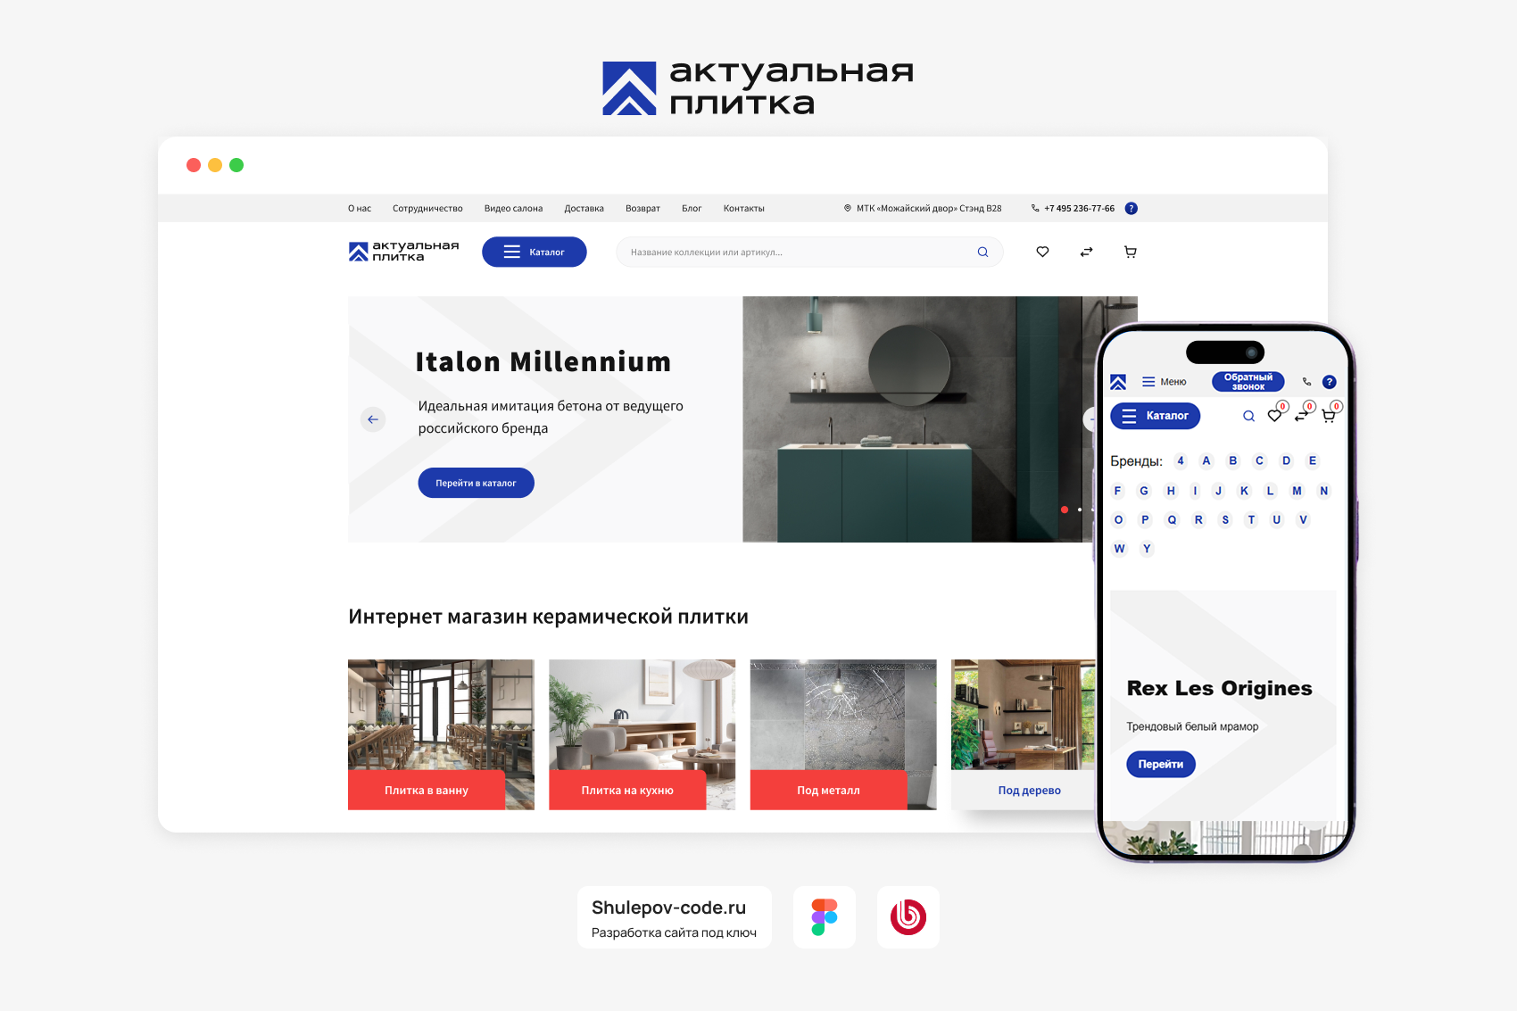Go to previous slide with the left arrow
The image size is (1517, 1011).
(373, 419)
